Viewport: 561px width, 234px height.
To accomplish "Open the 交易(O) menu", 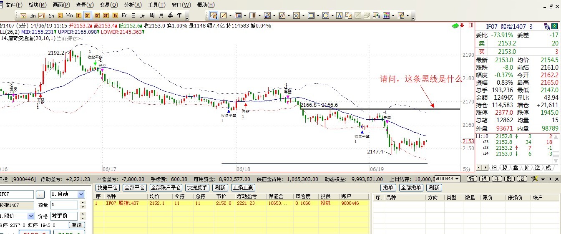I will click(108, 5).
